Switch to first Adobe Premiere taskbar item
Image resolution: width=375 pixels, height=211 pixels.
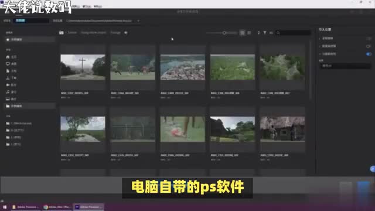tap(25, 207)
